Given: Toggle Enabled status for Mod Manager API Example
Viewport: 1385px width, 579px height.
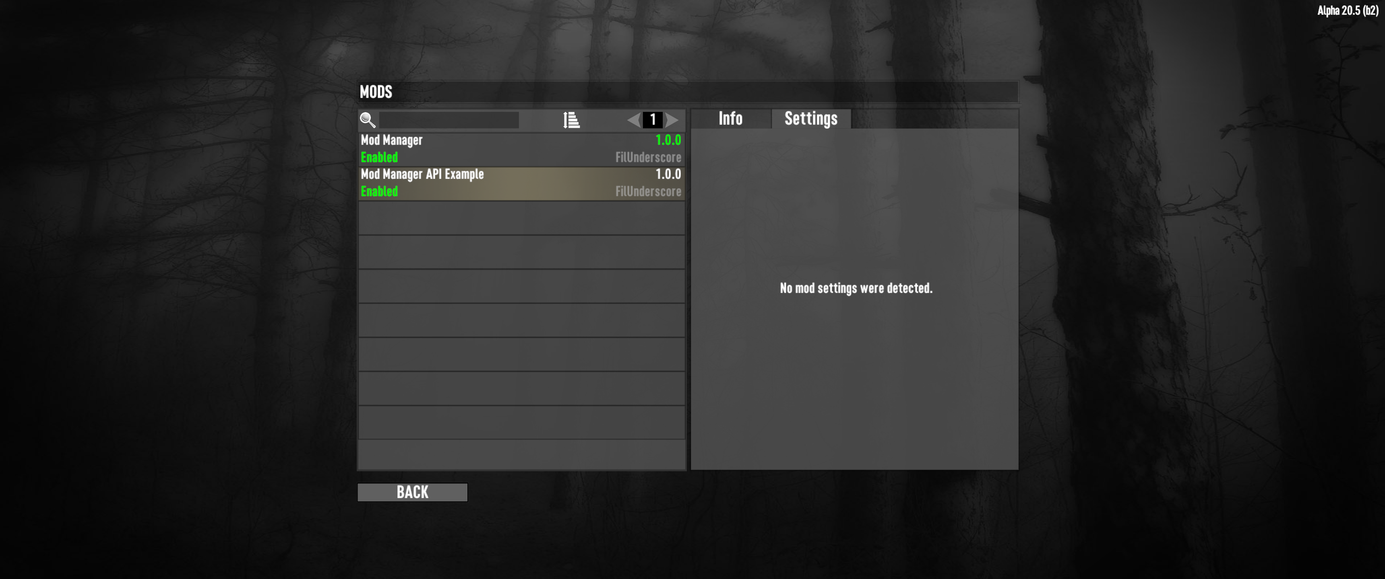Looking at the screenshot, I should pyautogui.click(x=379, y=191).
